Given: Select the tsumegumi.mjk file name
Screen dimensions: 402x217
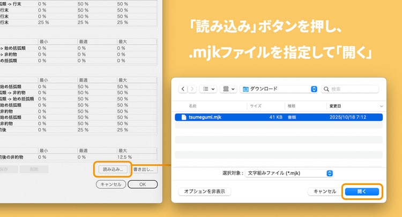Looking at the screenshot, I should pos(205,117).
